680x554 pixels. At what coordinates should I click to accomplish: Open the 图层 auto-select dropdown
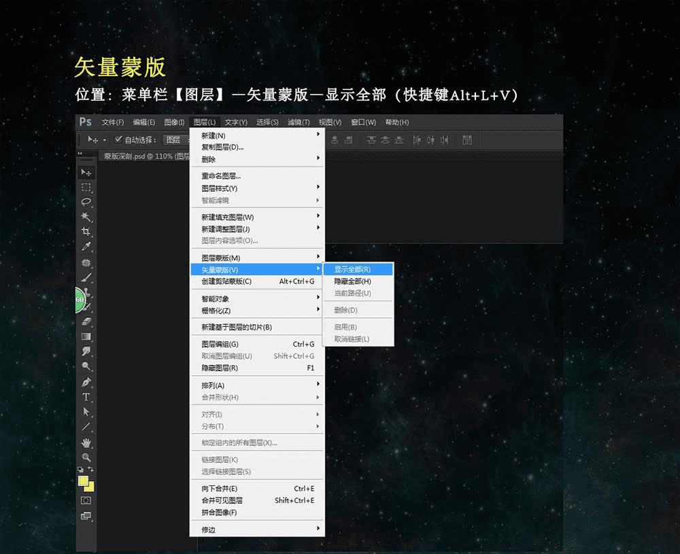tap(177, 139)
